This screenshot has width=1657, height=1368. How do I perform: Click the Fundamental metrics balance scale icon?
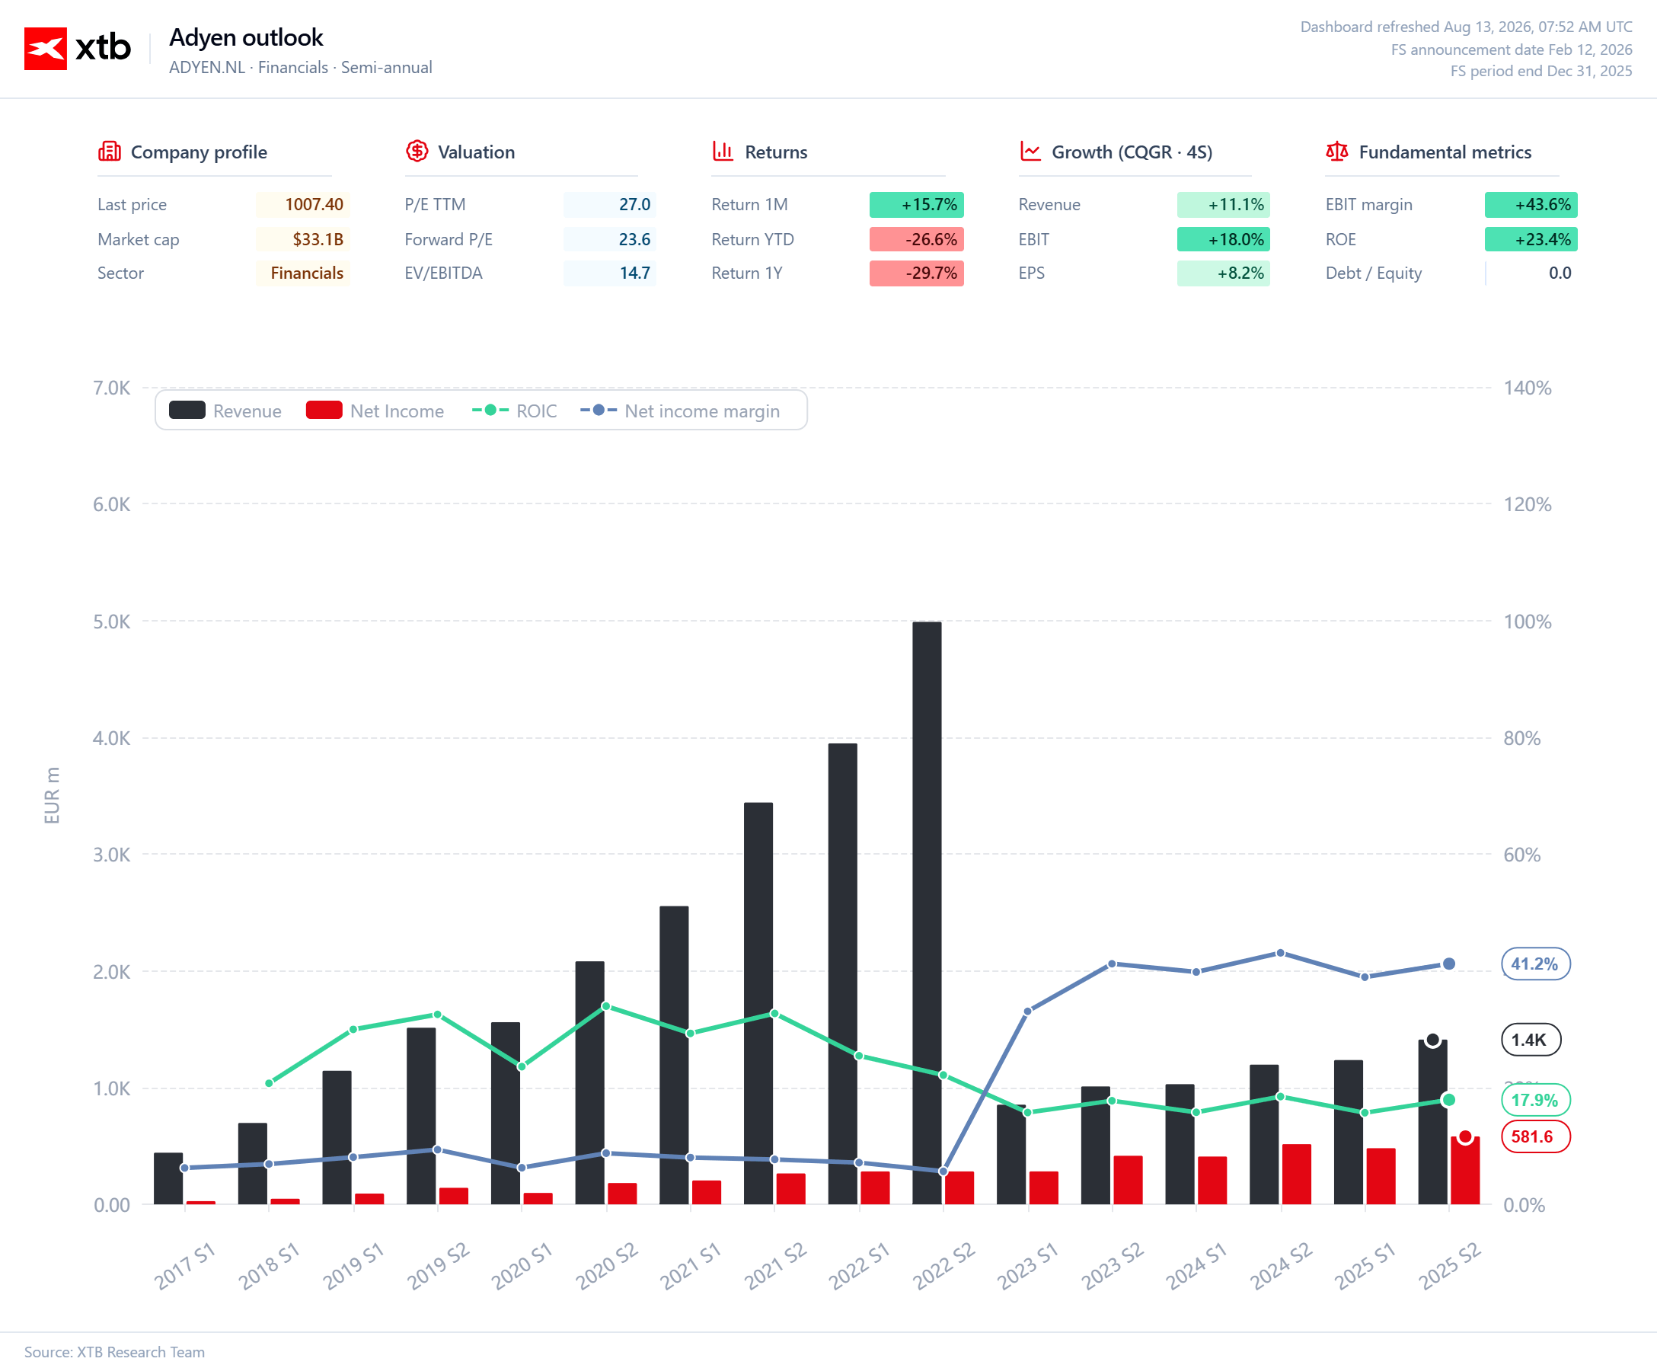pyautogui.click(x=1336, y=152)
